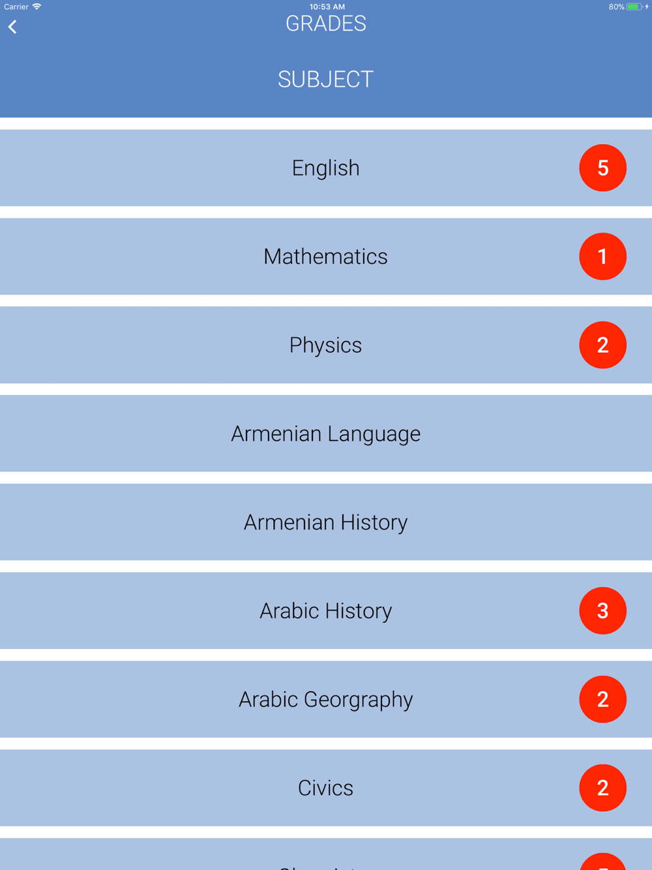This screenshot has width=652, height=870.
Task: Click the GRADES title in the header
Action: click(326, 23)
